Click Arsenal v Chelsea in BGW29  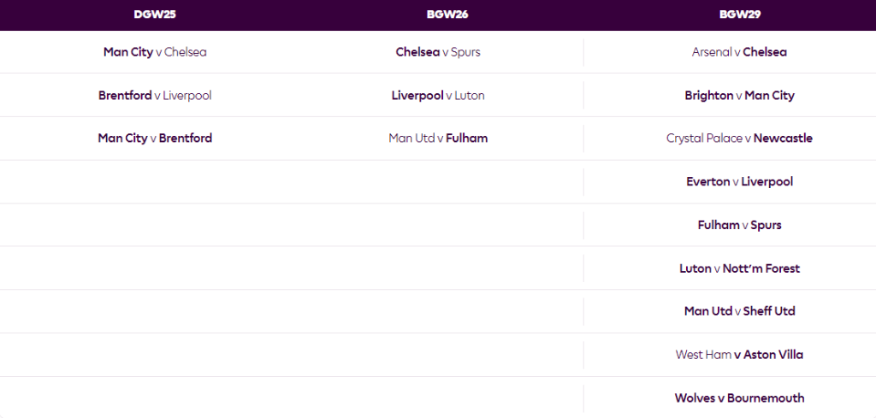pos(739,52)
